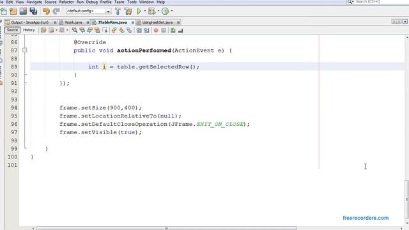The width and height of the screenshot is (409, 230).
Task: Click Stop Macro Recording square icon
Action: click(x=164, y=30)
